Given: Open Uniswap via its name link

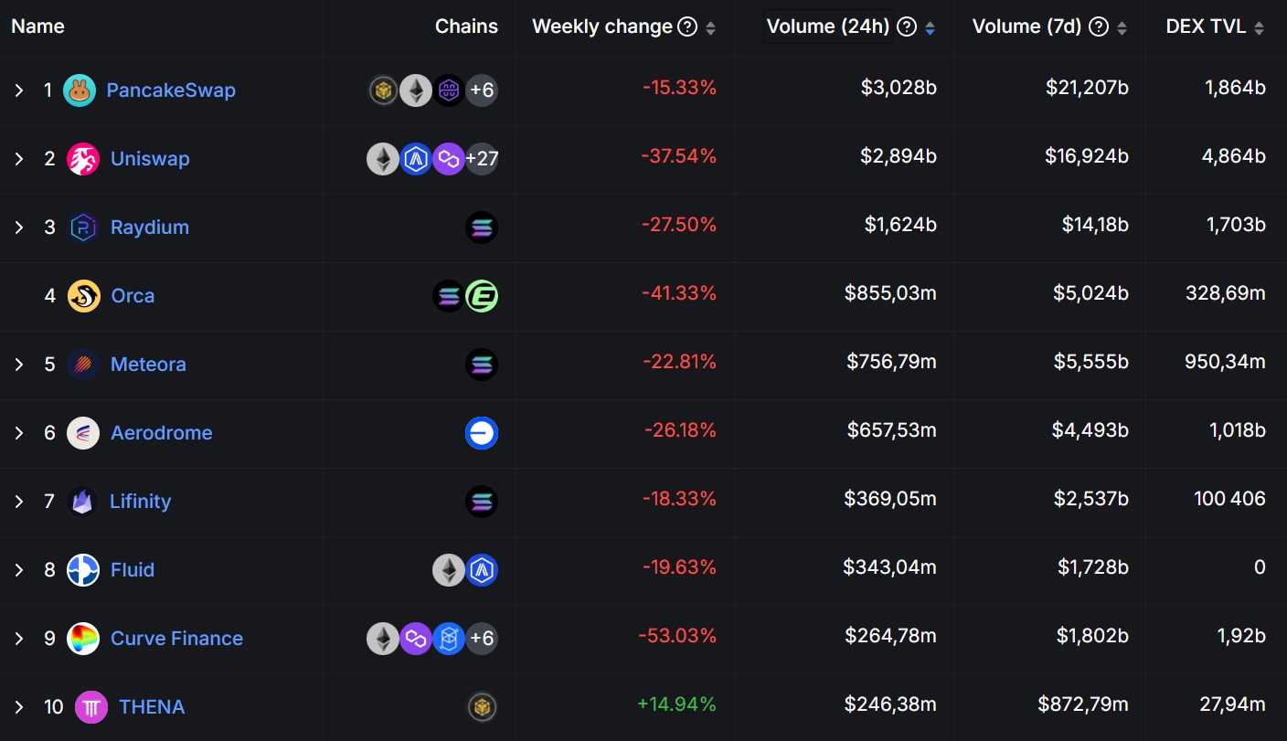Looking at the screenshot, I should [x=149, y=158].
